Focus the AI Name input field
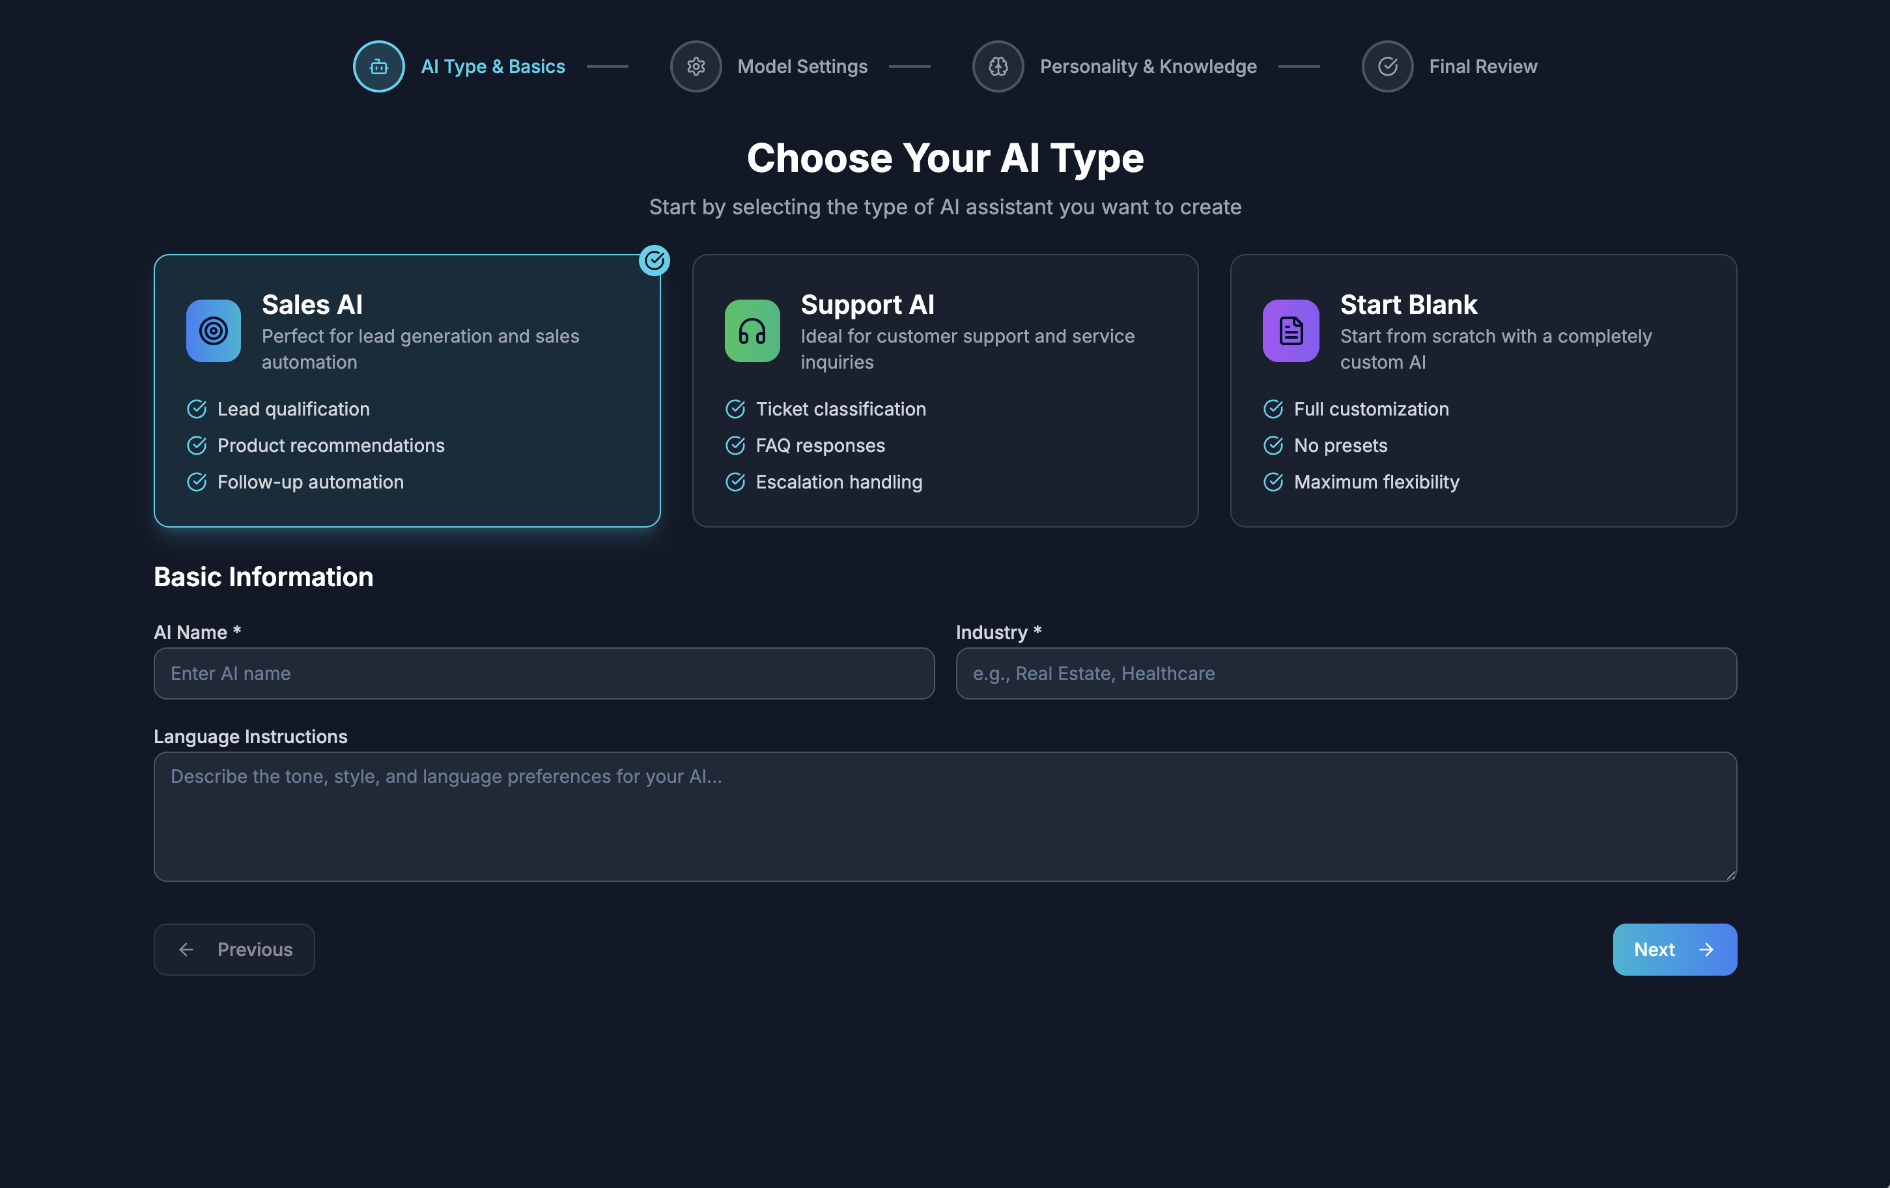Screen dimensions: 1890x1188 [x=544, y=673]
